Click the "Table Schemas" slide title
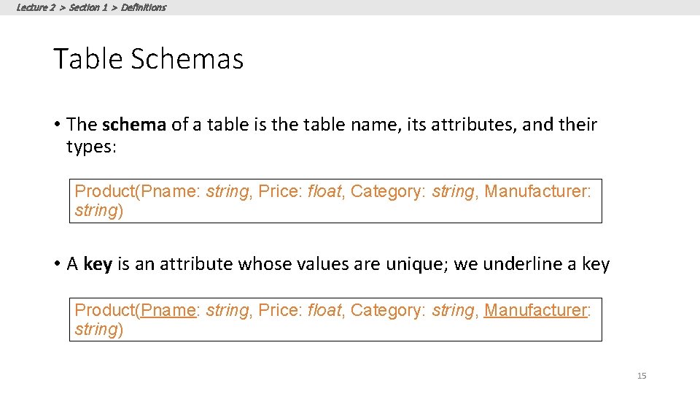This screenshot has height=394, width=700. (x=148, y=59)
